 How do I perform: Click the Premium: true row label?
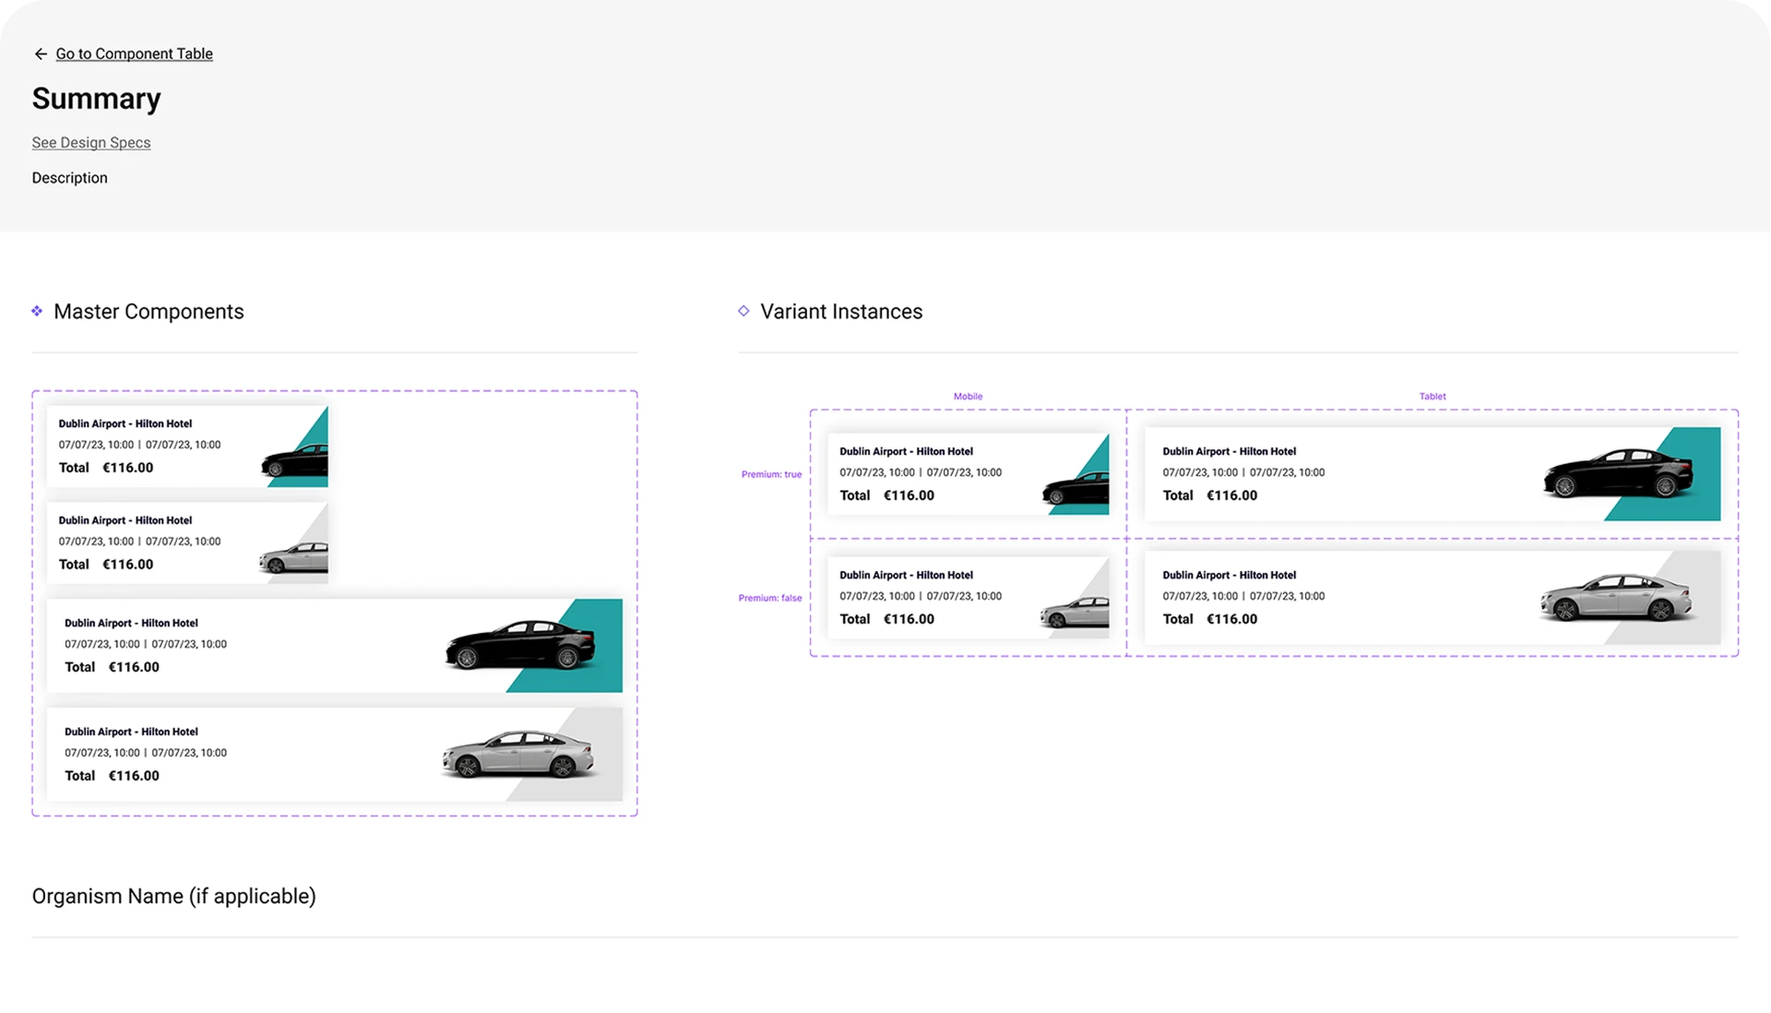[771, 474]
